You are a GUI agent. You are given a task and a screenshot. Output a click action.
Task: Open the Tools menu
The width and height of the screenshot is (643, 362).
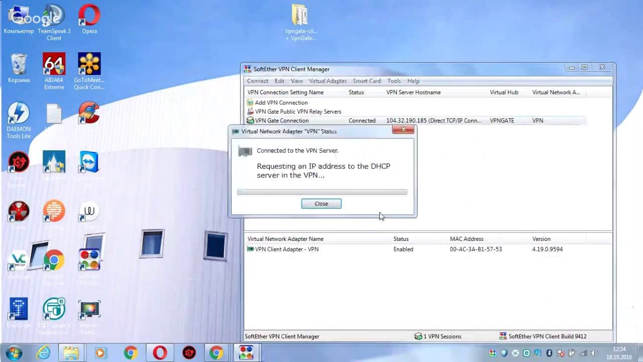394,81
